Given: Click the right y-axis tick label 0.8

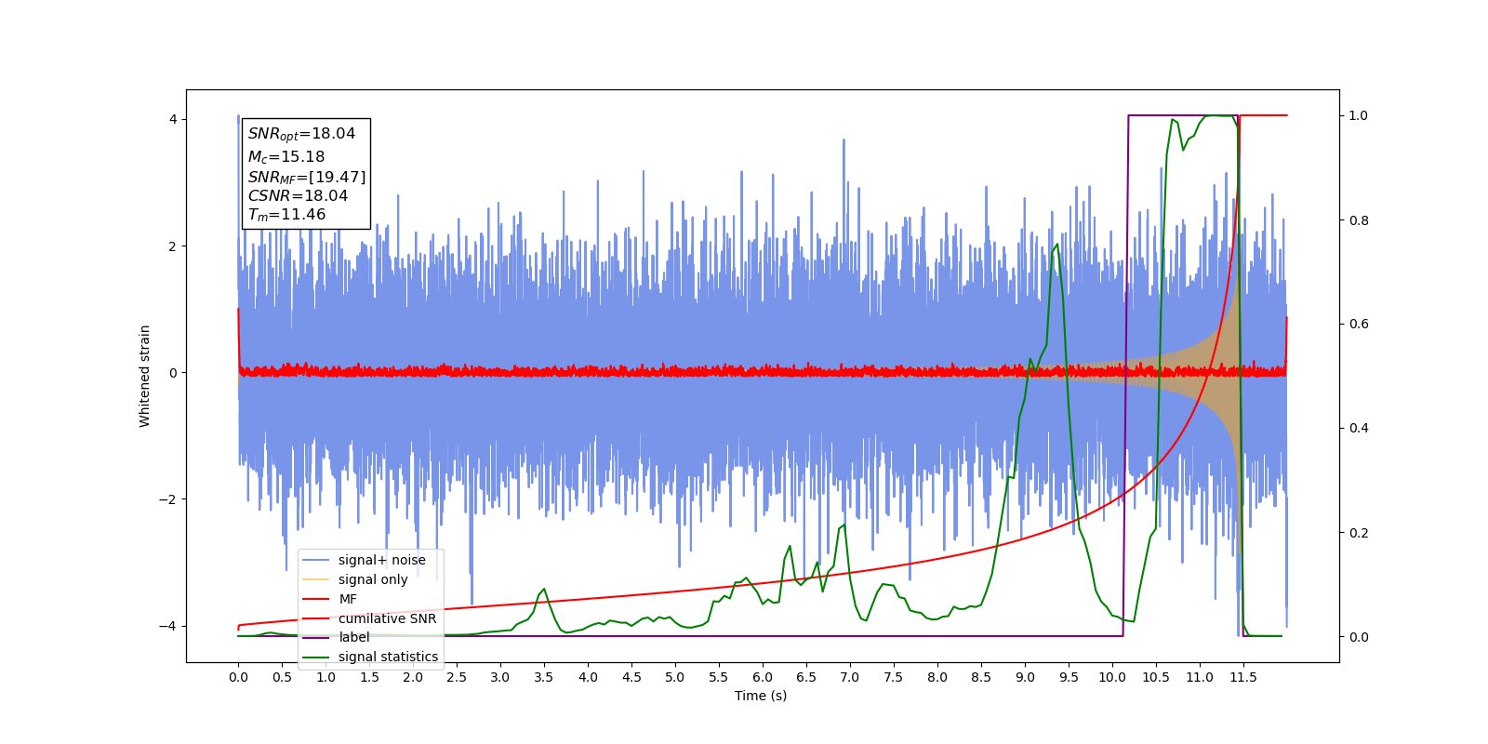Looking at the screenshot, I should 1359,220.
